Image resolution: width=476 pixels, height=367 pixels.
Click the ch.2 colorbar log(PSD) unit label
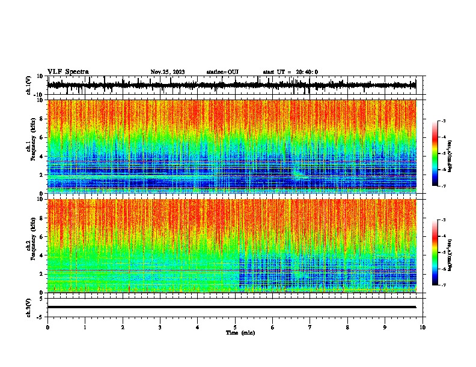(x=450, y=255)
